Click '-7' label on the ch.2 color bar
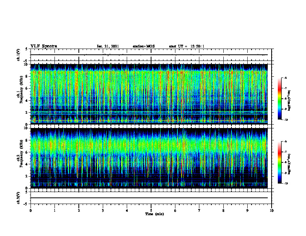Viewport: 306px width, 236px height. (285, 152)
